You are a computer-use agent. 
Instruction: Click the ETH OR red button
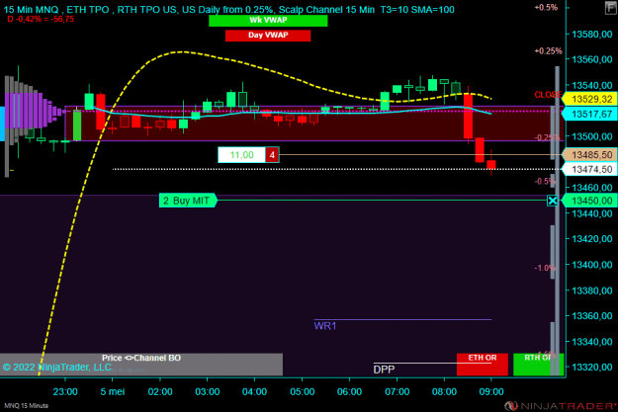pos(483,365)
